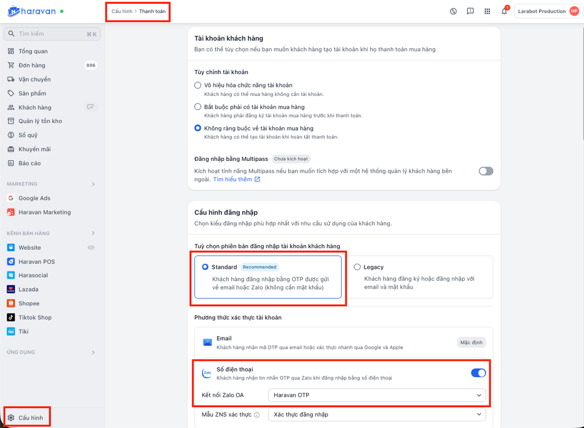Screen dimensions: 584x428
Task: Select the Legacy login version
Action: coord(357,267)
